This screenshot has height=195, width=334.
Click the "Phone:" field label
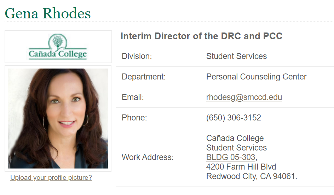(134, 118)
